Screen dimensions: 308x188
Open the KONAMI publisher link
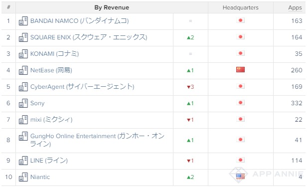point(55,54)
